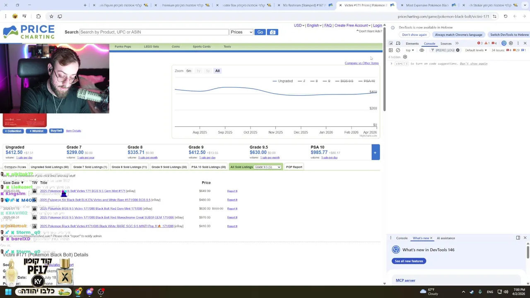The image size is (530, 298).
Task: Toggle the console sidebar icon
Action: [390, 50]
